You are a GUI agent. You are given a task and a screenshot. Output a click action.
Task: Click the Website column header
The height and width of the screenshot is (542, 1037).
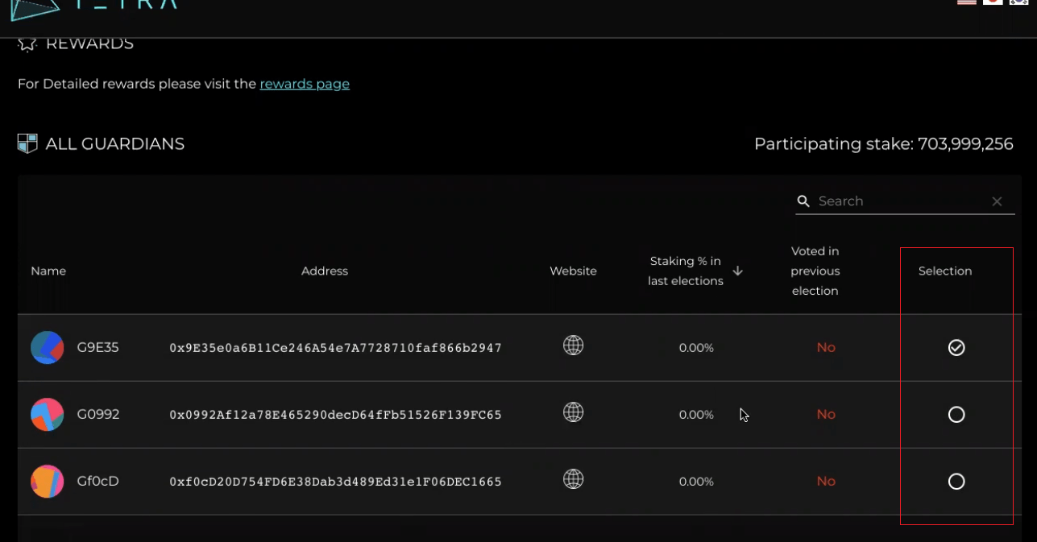coord(573,271)
